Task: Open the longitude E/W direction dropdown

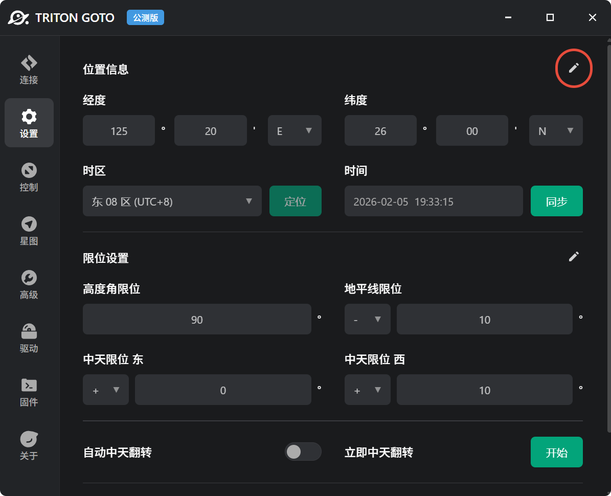Action: [x=295, y=130]
